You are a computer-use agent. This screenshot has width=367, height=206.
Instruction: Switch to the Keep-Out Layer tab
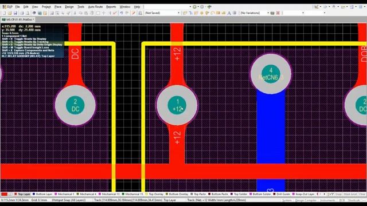303,194
